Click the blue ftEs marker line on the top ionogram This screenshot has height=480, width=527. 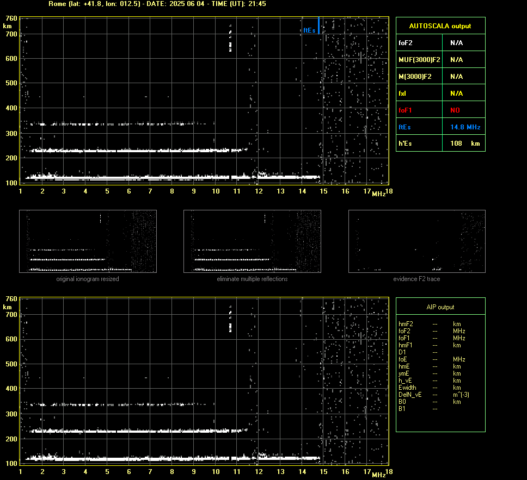[318, 26]
